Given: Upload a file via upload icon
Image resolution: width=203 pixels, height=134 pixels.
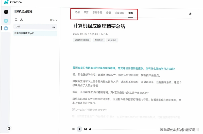Looking at the screenshot, I should click(22, 20).
